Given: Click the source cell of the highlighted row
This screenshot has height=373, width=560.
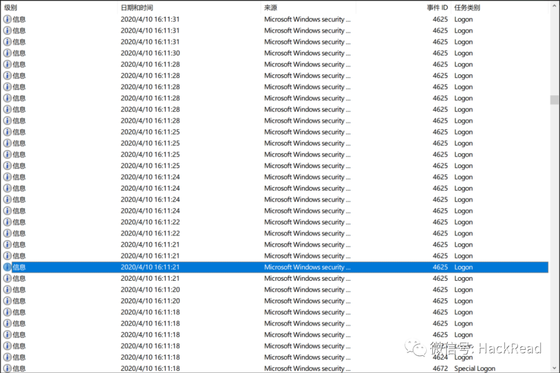Looking at the screenshot, I should coord(307,267).
